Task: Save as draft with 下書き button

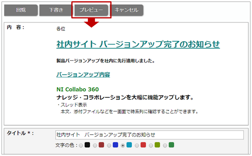Action: coord(56,10)
